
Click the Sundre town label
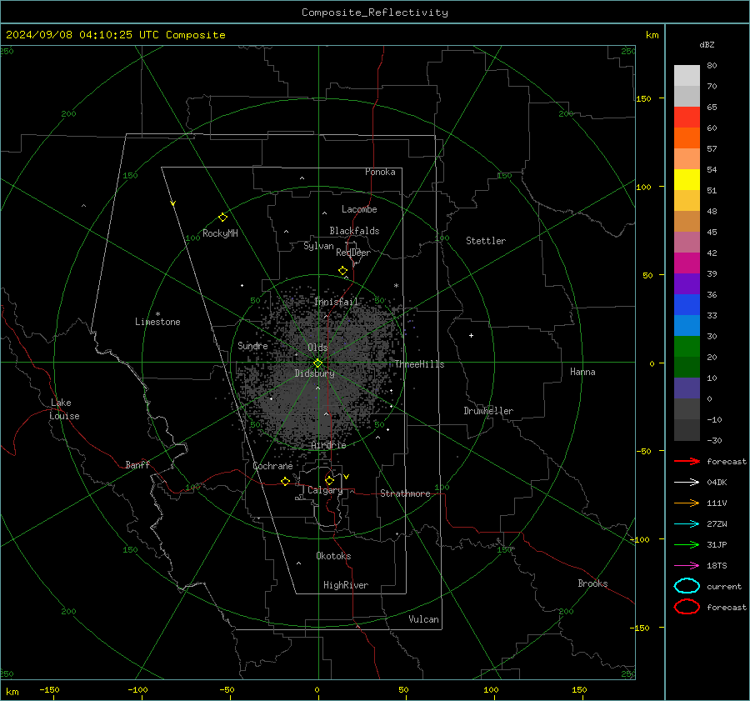point(252,345)
